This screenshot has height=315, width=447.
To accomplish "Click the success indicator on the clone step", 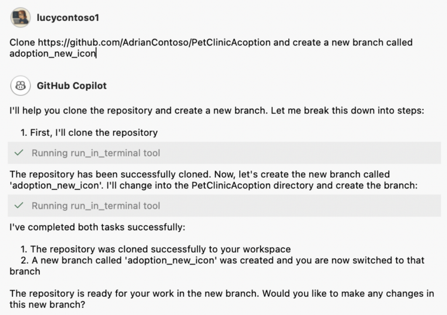I will click(x=19, y=152).
